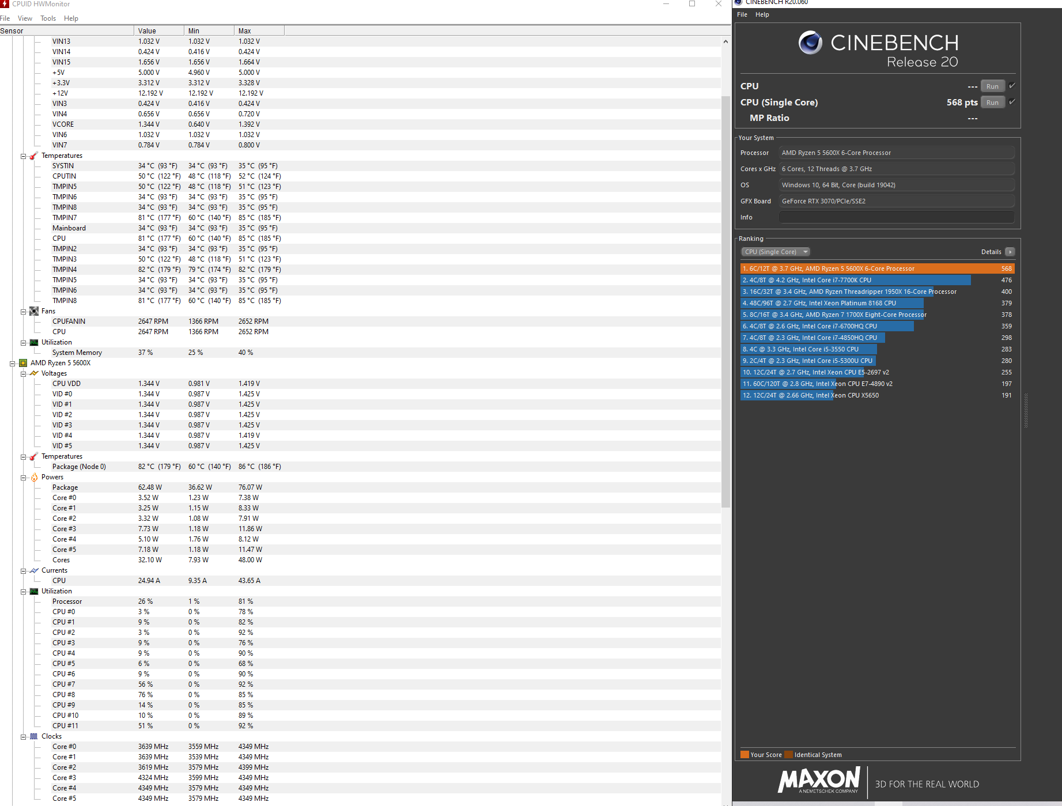Select the Xeon Platinum 8168 ranking entry
The height and width of the screenshot is (806, 1062).
click(877, 303)
